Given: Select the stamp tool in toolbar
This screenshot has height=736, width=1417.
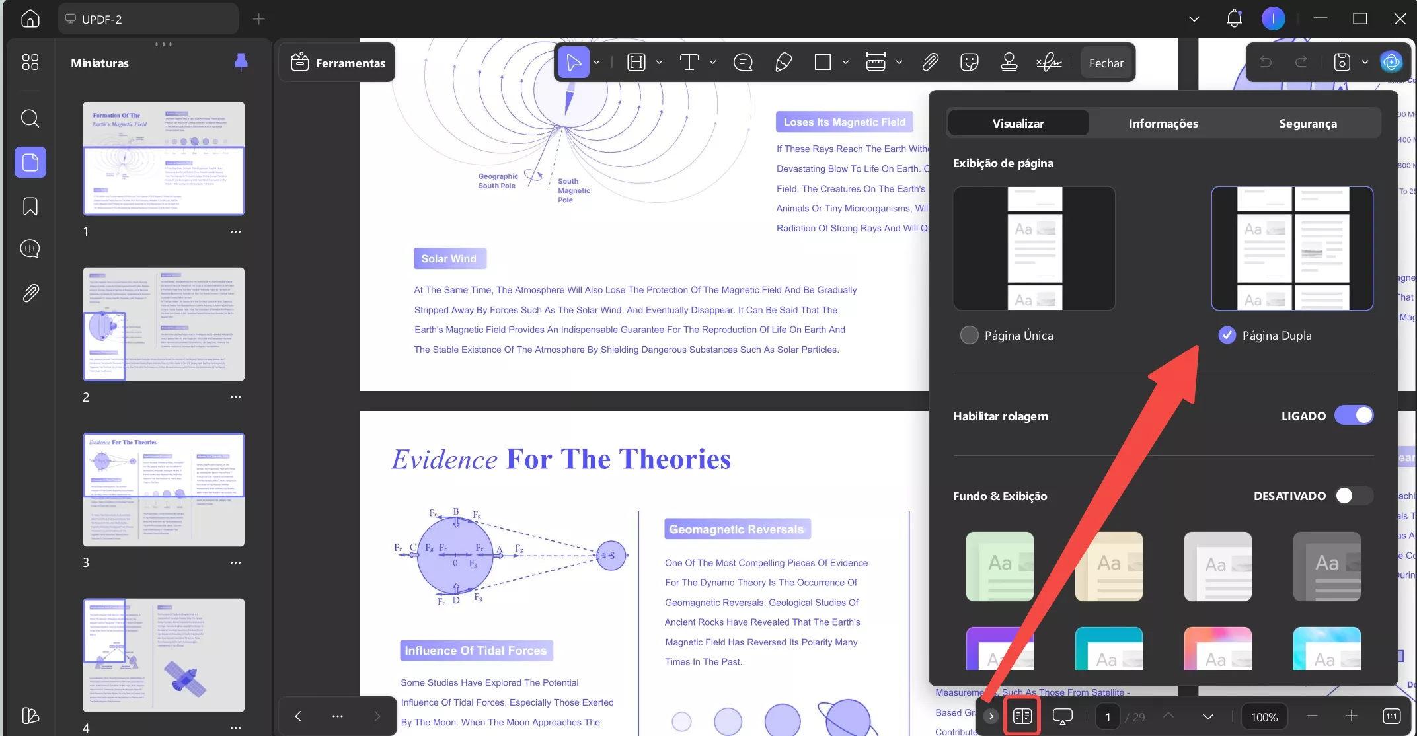Looking at the screenshot, I should [x=1009, y=63].
